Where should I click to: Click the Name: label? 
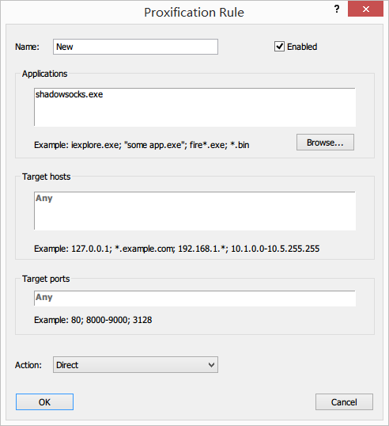[x=27, y=47]
